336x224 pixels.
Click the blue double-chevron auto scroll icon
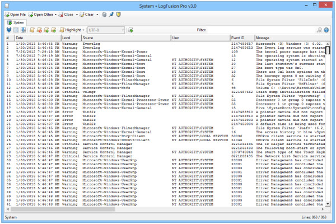(x=8, y=30)
